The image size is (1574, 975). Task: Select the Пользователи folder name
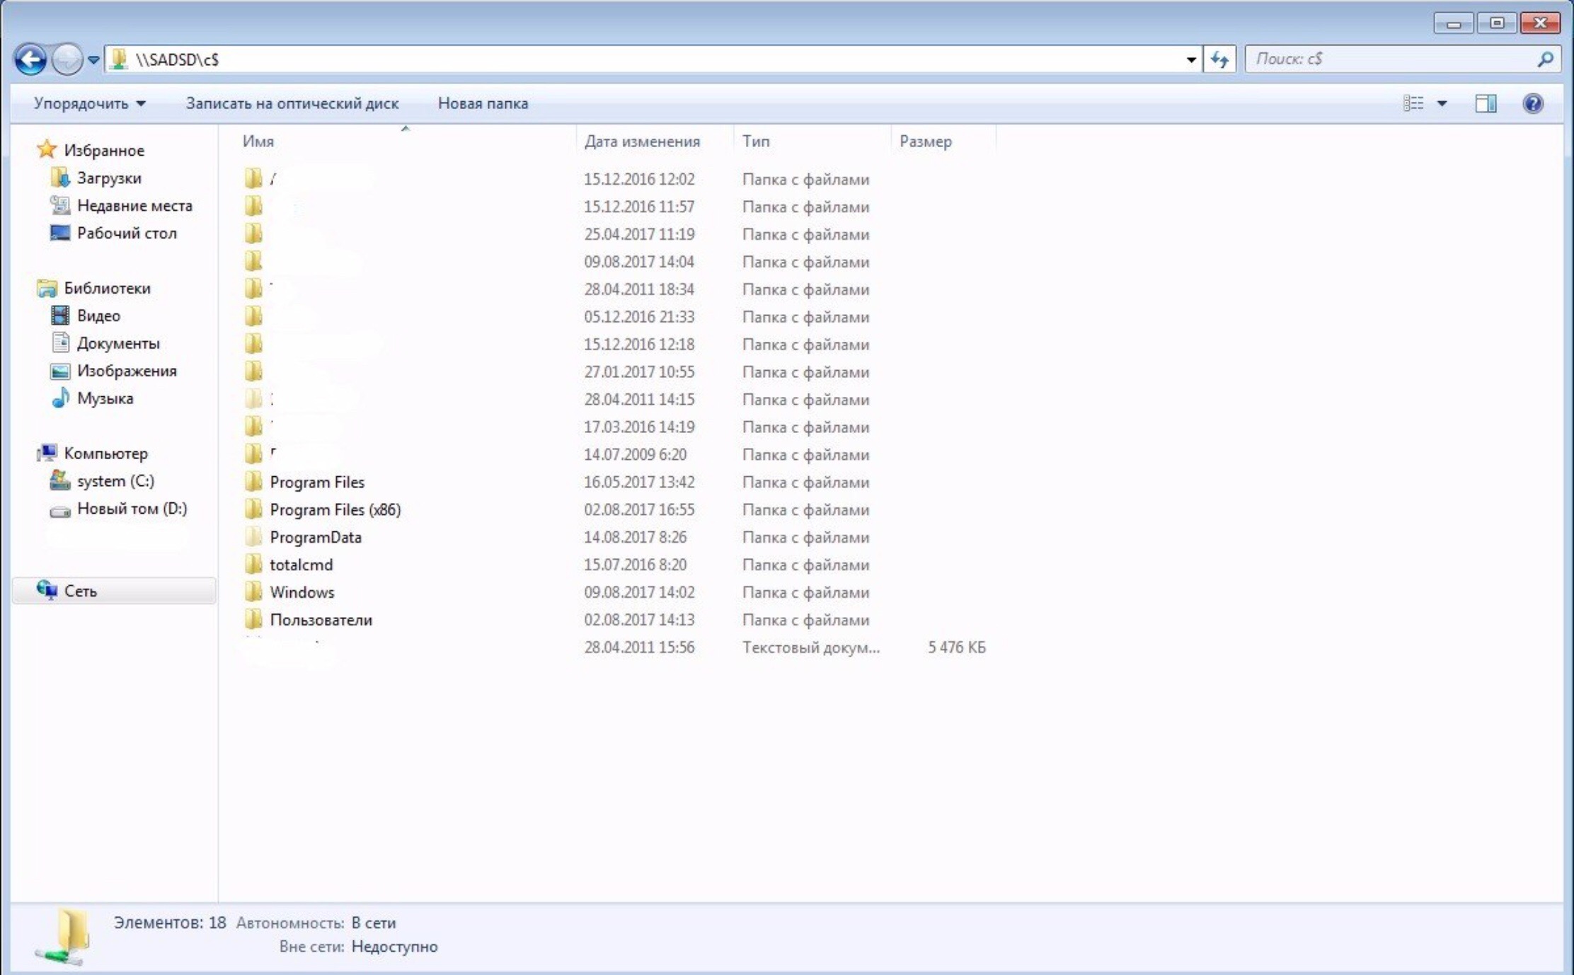pyautogui.click(x=321, y=620)
